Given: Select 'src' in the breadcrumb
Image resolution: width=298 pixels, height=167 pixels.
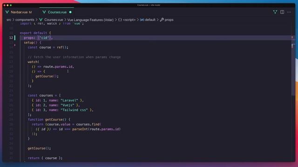Looking at the screenshot, I should pos(9,19).
